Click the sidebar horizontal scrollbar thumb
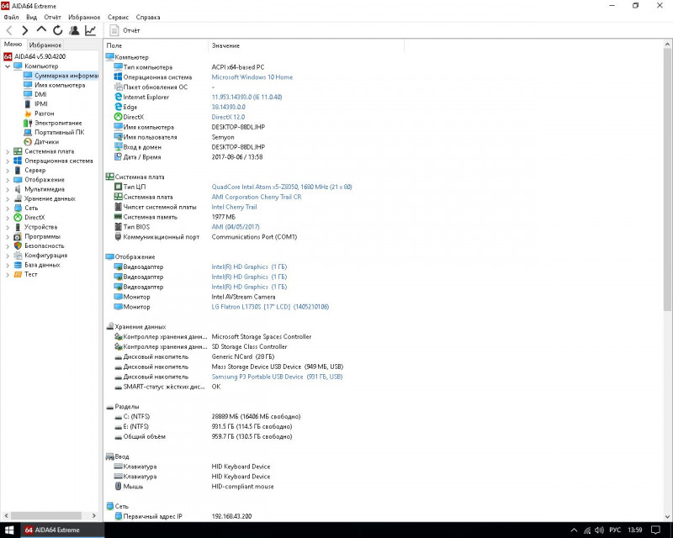Screen dimensions: 673x538 [x=46, y=515]
